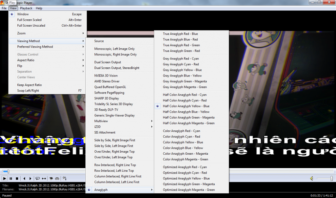This screenshot has width=336, height=198.
Task: Choose True Anaglyph Green - Red
Action: tap(191, 51)
